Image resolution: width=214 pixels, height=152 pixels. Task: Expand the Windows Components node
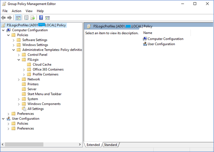(19, 104)
